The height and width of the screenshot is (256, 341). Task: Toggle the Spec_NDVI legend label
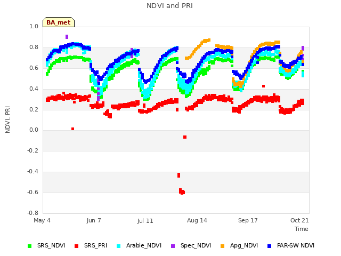click(196, 245)
